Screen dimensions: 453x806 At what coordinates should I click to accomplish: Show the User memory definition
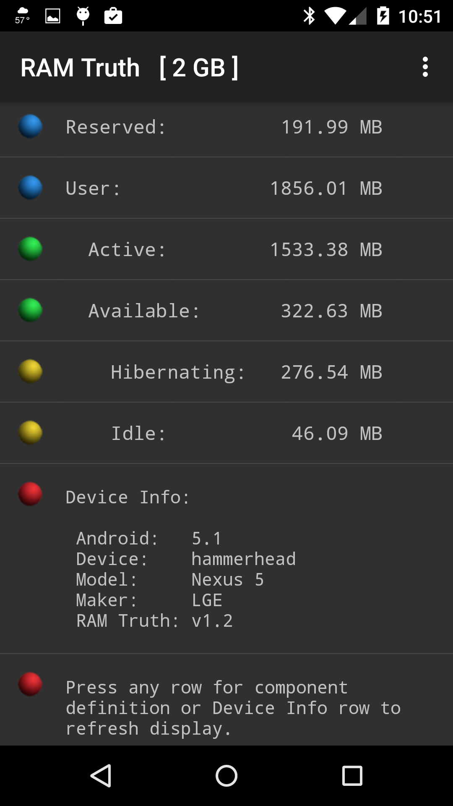pyautogui.click(x=93, y=188)
